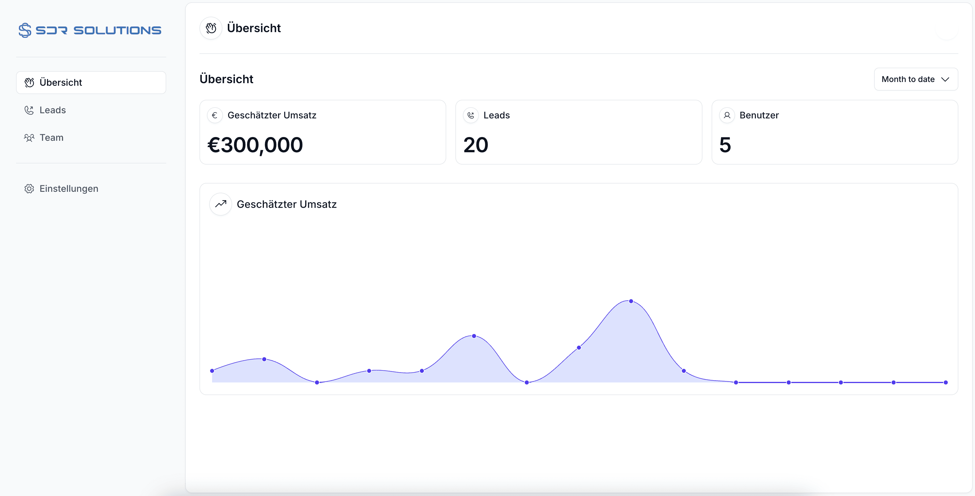Select Übersicht in the sidebar
This screenshot has width=975, height=496.
(91, 83)
